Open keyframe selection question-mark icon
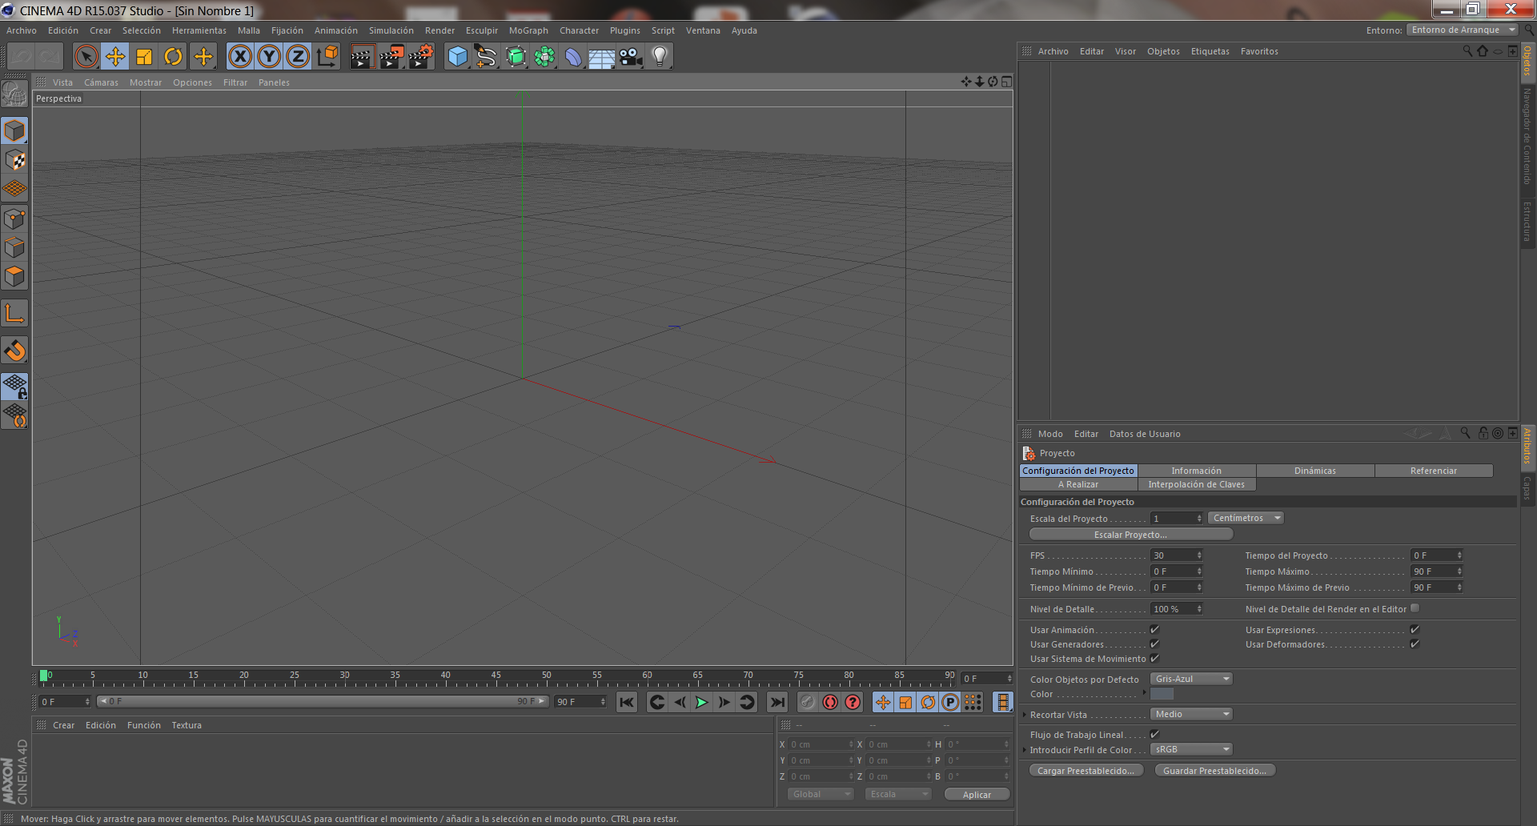 pyautogui.click(x=853, y=703)
